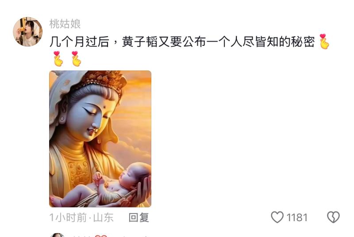
Task: Click the second finger-heart emoji on second line
Action: (x=76, y=59)
